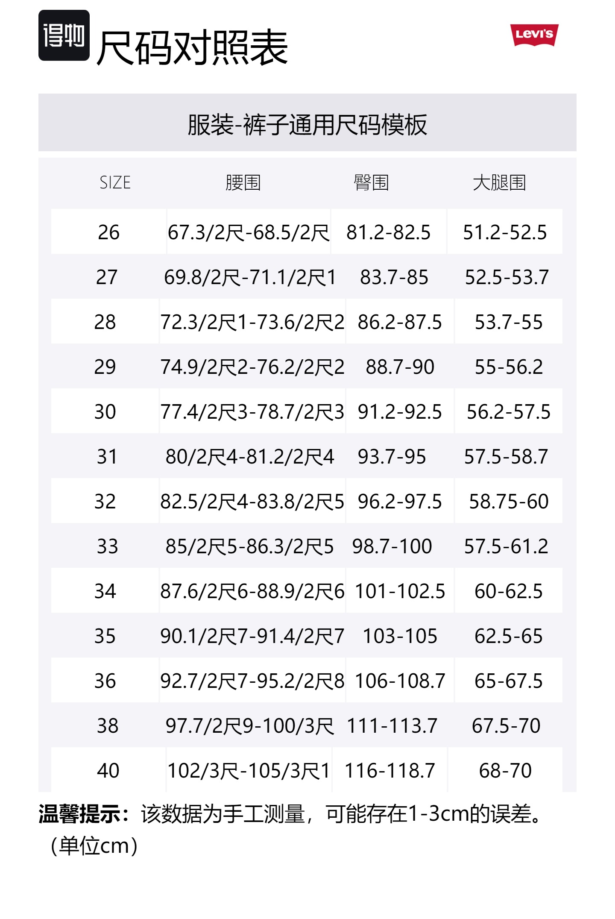
Task: Click waist value 69.8/2尺-71.1/2尺1
Action: pyautogui.click(x=250, y=277)
